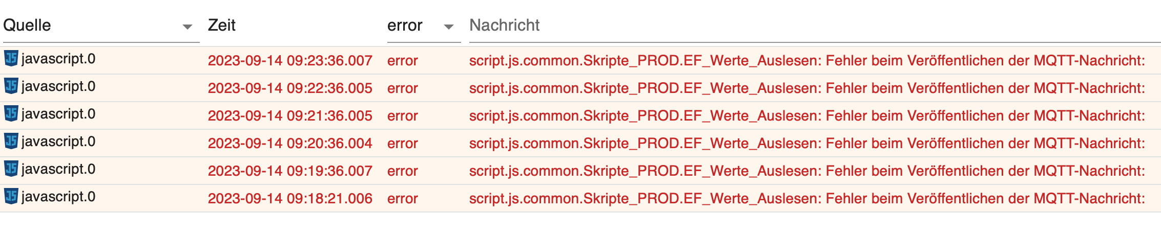Click the arrow beside error filter
Screen dimensions: 1161x236
449,27
